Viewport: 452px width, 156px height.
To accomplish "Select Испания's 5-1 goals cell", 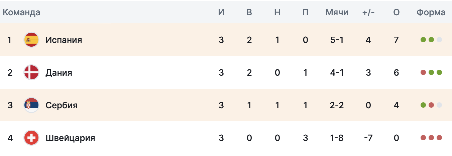I will [337, 40].
